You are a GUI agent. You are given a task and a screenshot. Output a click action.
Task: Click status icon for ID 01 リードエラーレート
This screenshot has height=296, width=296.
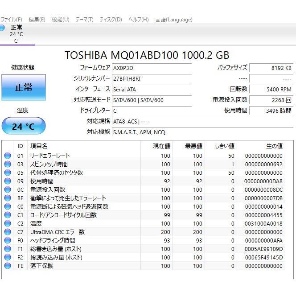click(x=8, y=156)
